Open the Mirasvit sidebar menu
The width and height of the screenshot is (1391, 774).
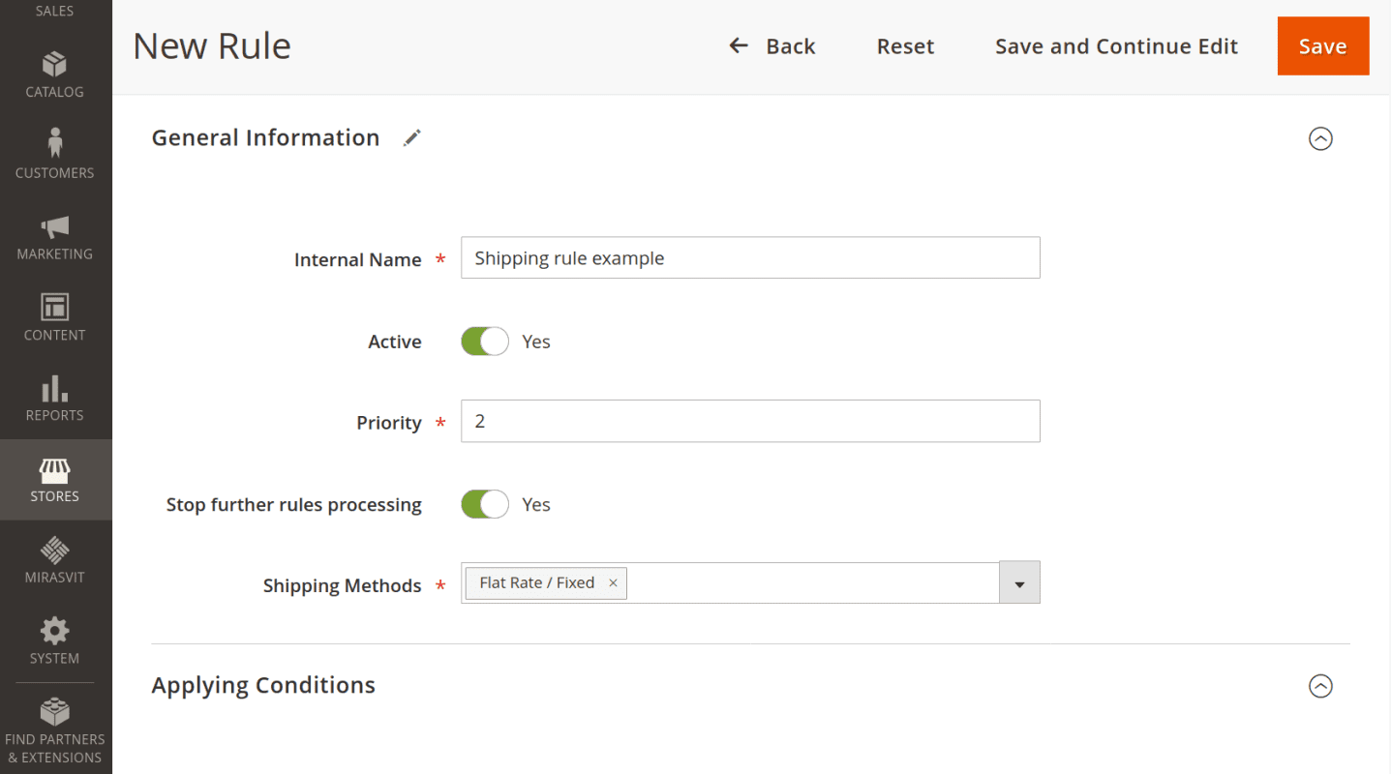pos(55,560)
